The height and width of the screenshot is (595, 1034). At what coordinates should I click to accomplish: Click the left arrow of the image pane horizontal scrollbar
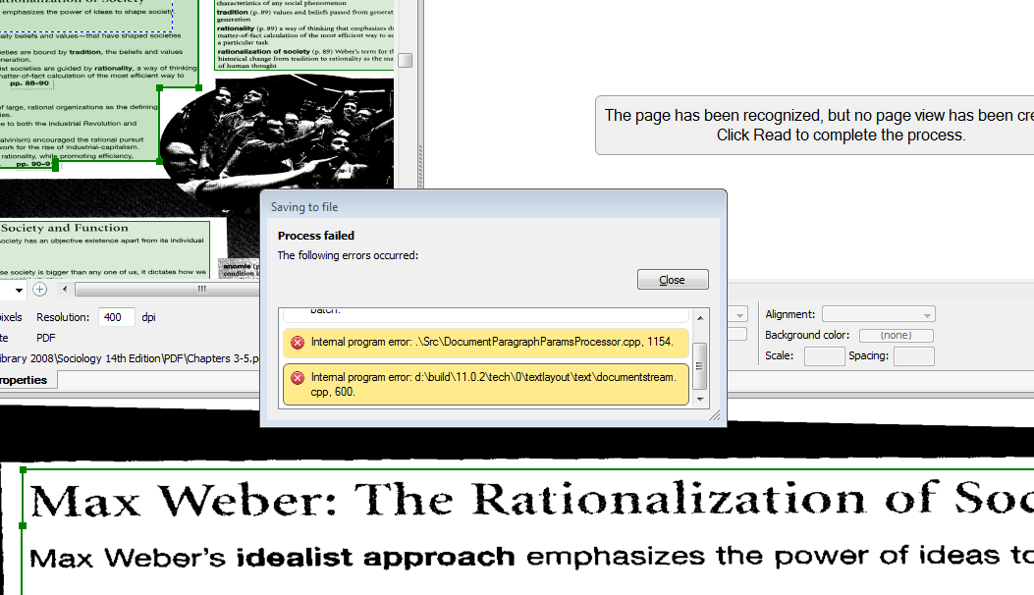[x=65, y=289]
